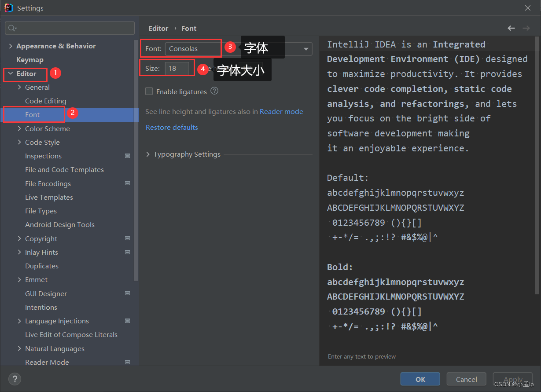Click the settings search field
Image resolution: width=541 pixels, height=392 pixels.
coord(70,28)
